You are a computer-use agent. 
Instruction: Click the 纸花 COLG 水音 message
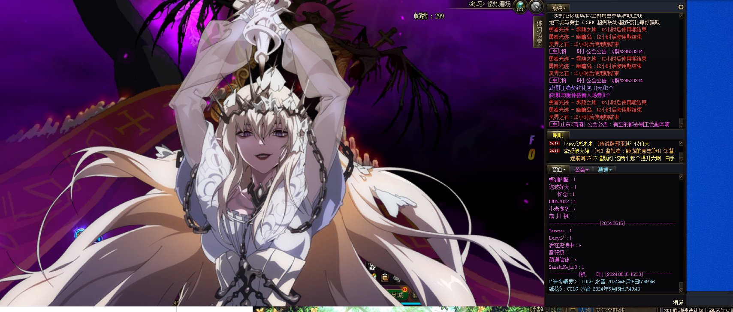[x=594, y=289]
